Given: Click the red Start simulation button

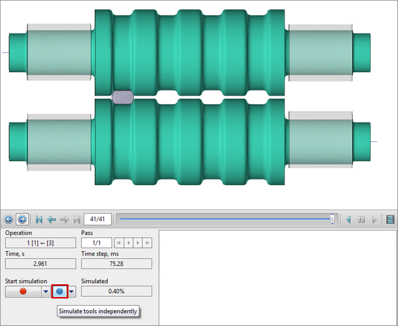Looking at the screenshot, I should [x=23, y=292].
